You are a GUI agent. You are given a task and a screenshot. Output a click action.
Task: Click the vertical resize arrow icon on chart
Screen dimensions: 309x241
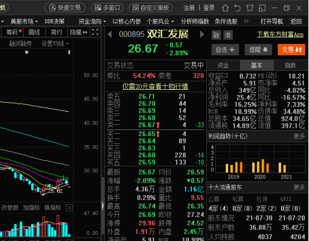pos(69,52)
